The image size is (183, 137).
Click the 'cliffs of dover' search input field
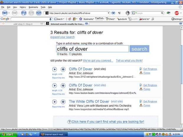coord(92,49)
